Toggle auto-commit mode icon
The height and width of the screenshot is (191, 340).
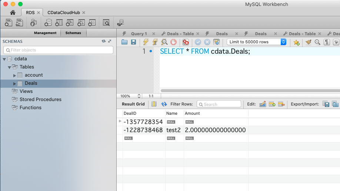[x=216, y=42]
